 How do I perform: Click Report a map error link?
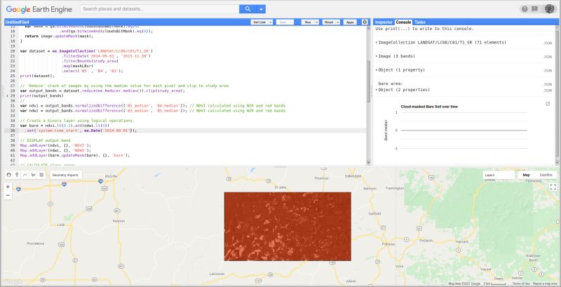click(x=546, y=283)
